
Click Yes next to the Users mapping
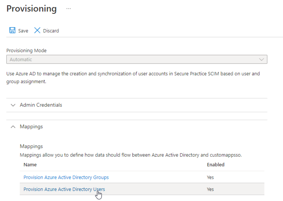point(210,189)
